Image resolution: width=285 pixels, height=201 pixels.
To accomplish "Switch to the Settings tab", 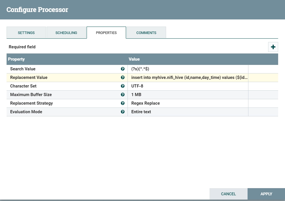I will click(26, 33).
